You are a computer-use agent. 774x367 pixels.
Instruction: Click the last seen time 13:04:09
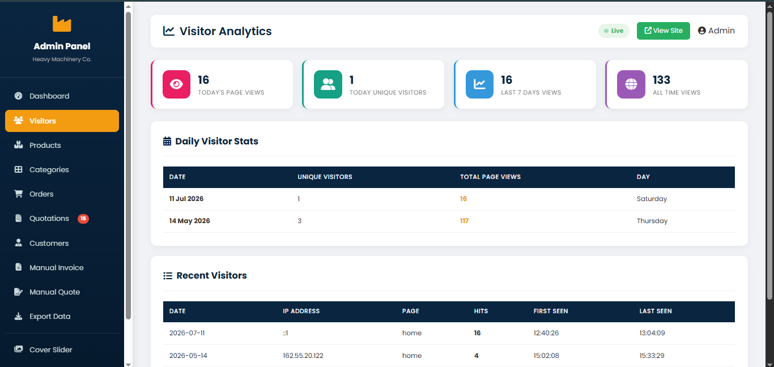[652, 333]
